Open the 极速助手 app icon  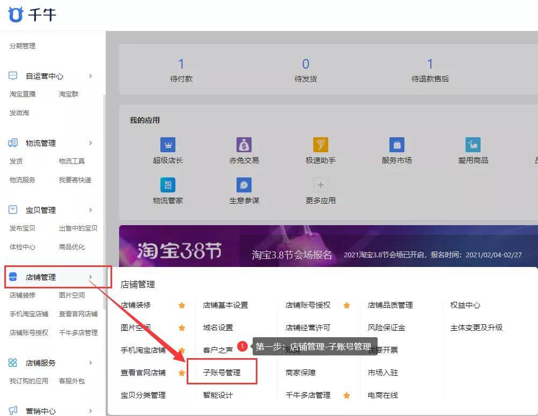pos(320,145)
